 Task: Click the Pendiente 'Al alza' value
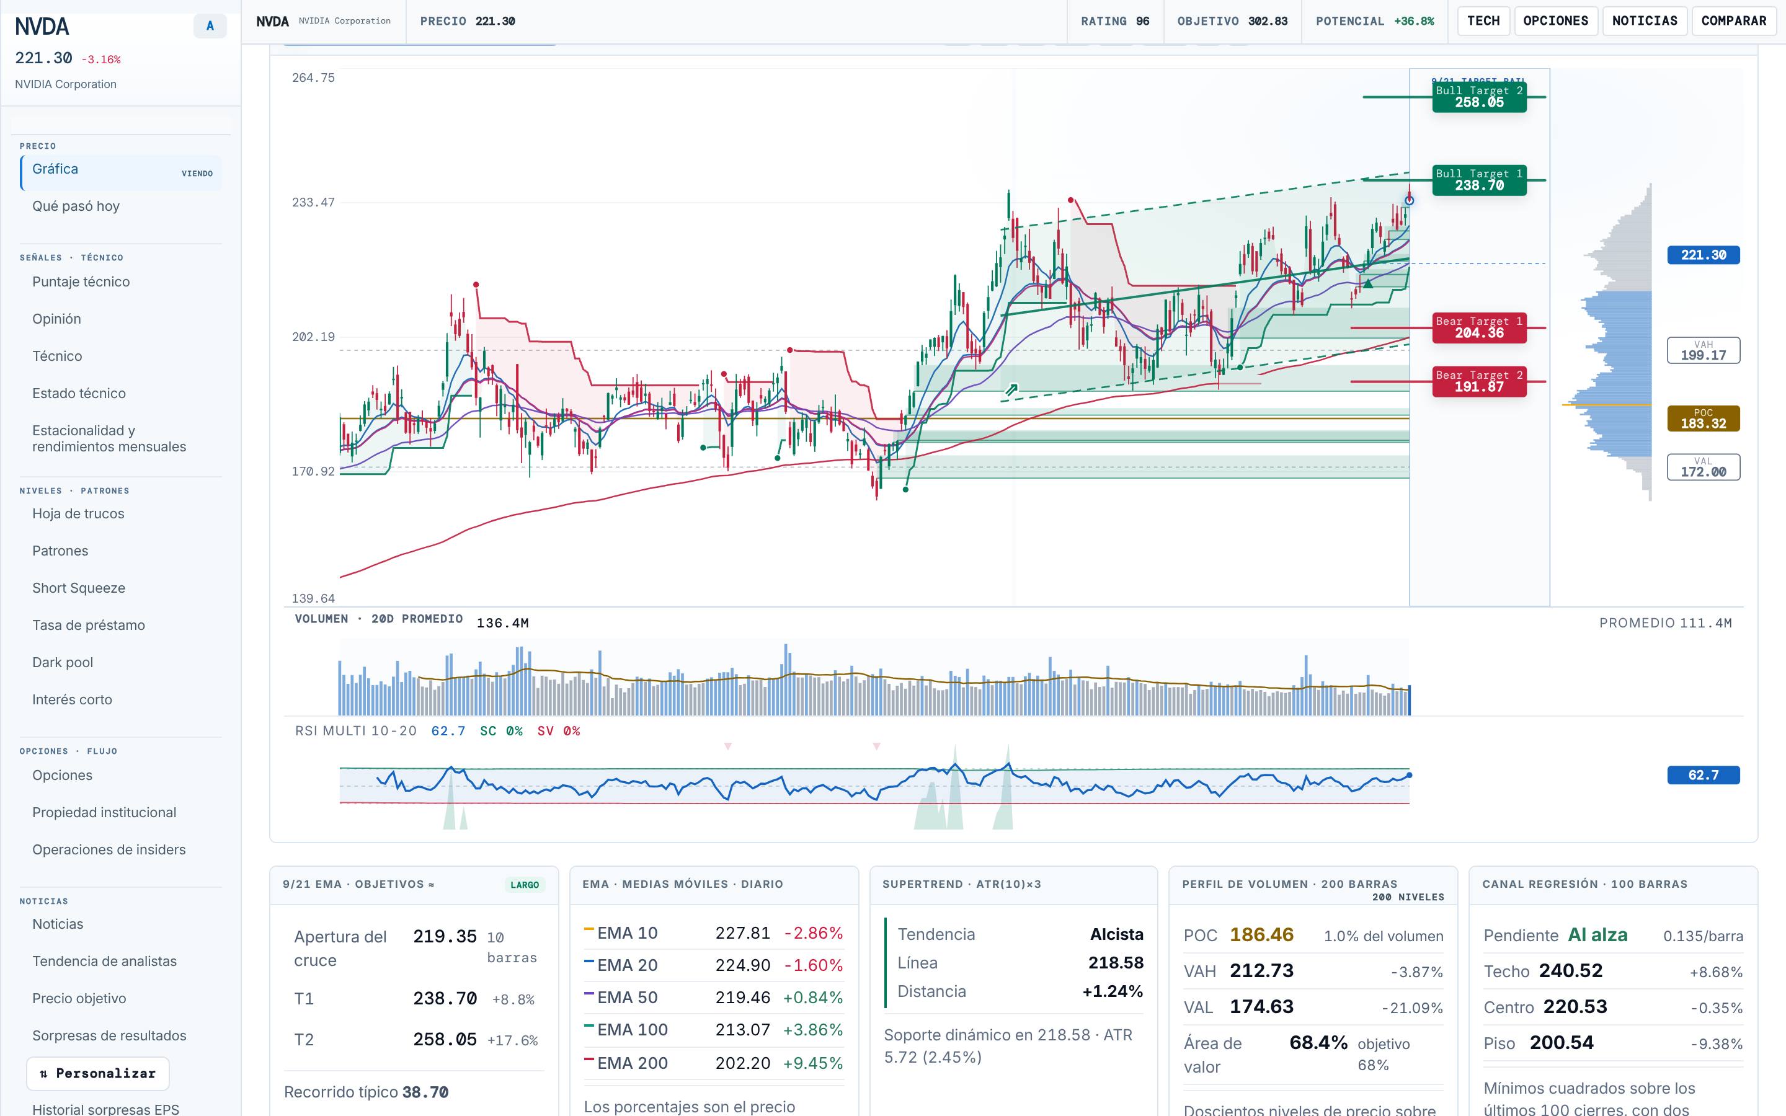1597,935
